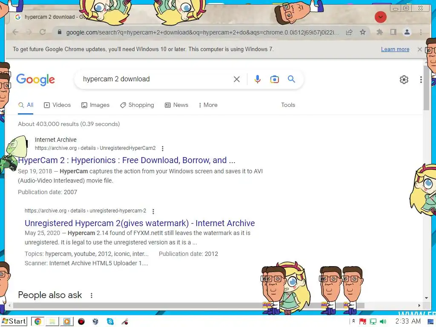
Task: Click the browser forward arrow
Action: (29, 32)
